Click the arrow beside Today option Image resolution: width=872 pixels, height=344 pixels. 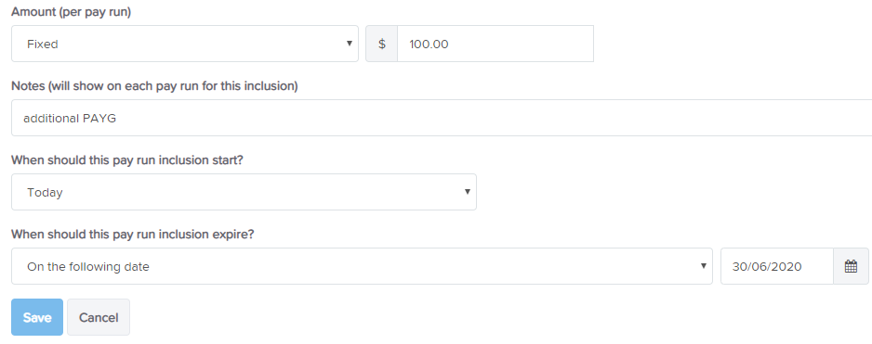coord(467,192)
